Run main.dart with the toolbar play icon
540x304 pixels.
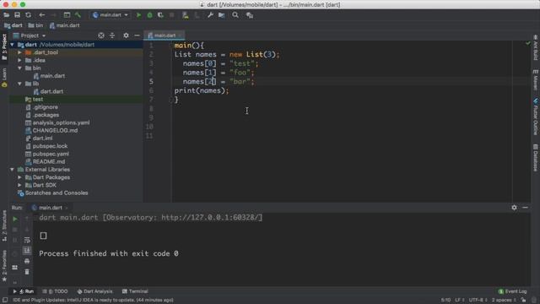coord(138,15)
